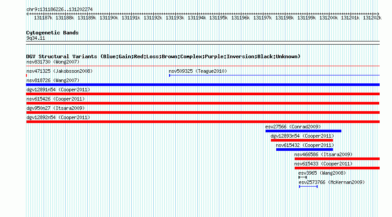Click the nsv471325 (Jakobsson2008) label

[x=59, y=71]
